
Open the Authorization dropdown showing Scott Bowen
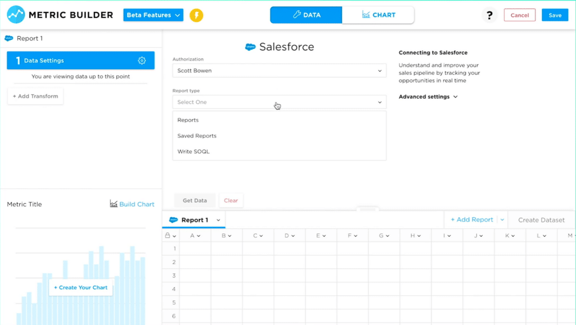[279, 70]
